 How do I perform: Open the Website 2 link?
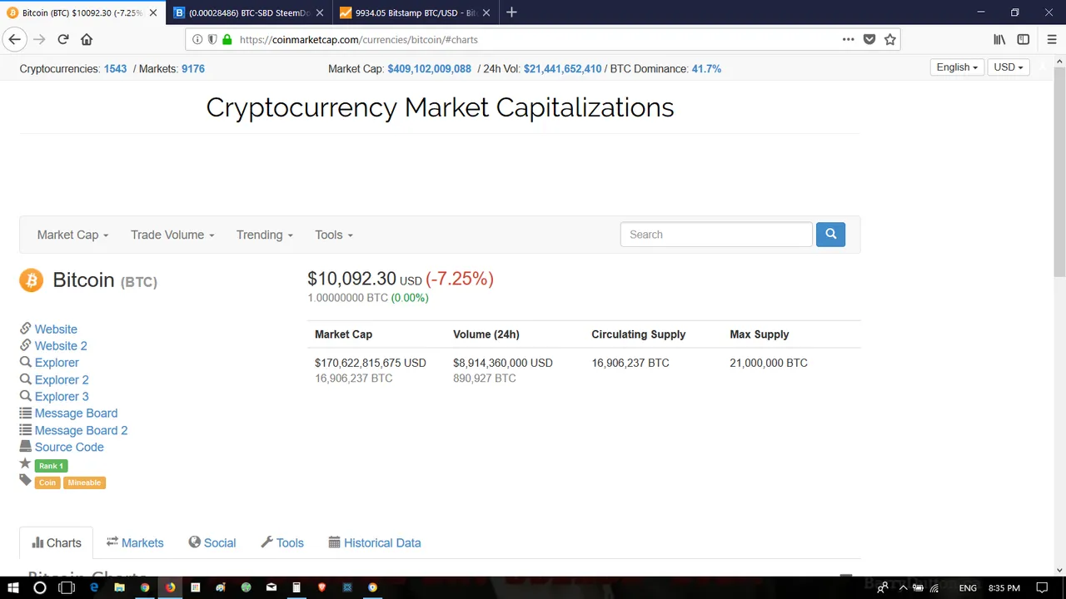61,345
